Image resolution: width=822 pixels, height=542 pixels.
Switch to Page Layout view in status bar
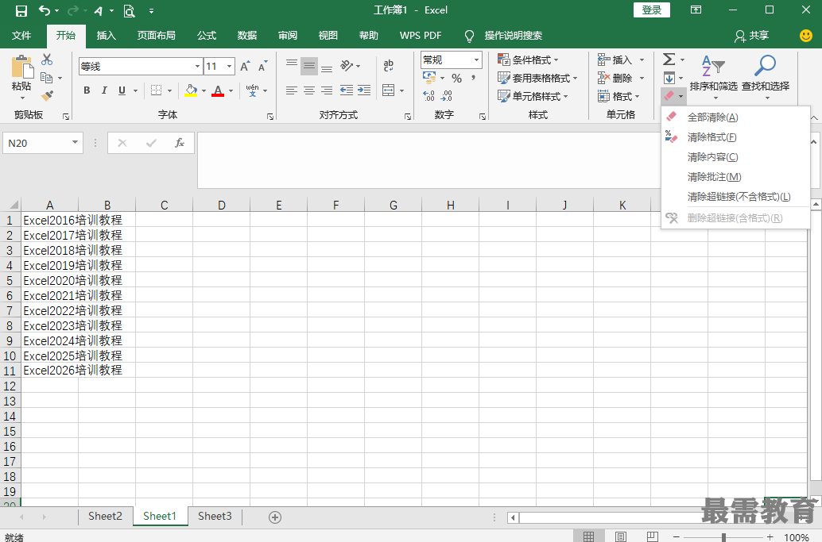click(x=621, y=536)
